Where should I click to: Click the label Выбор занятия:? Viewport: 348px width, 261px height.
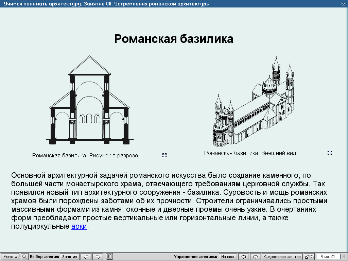click(45, 257)
